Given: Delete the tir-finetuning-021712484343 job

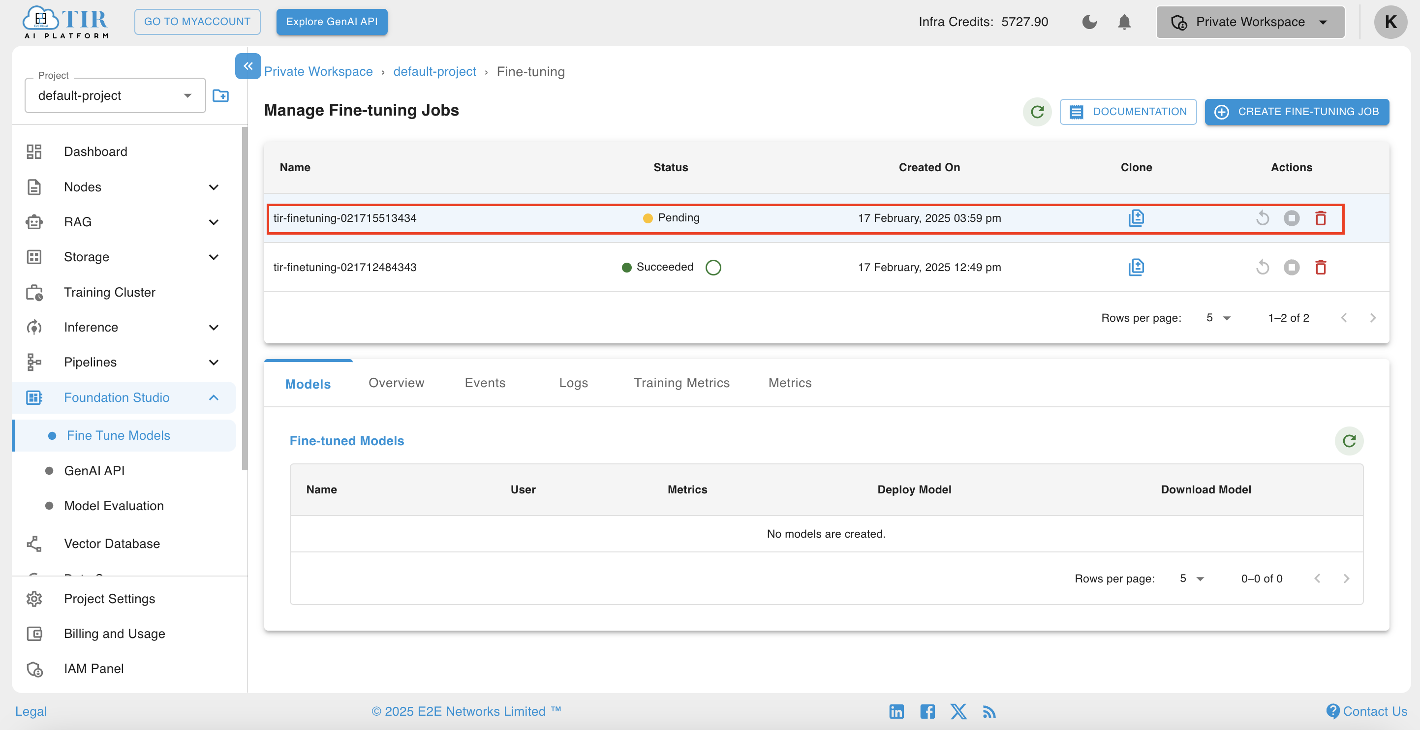Looking at the screenshot, I should coord(1320,267).
